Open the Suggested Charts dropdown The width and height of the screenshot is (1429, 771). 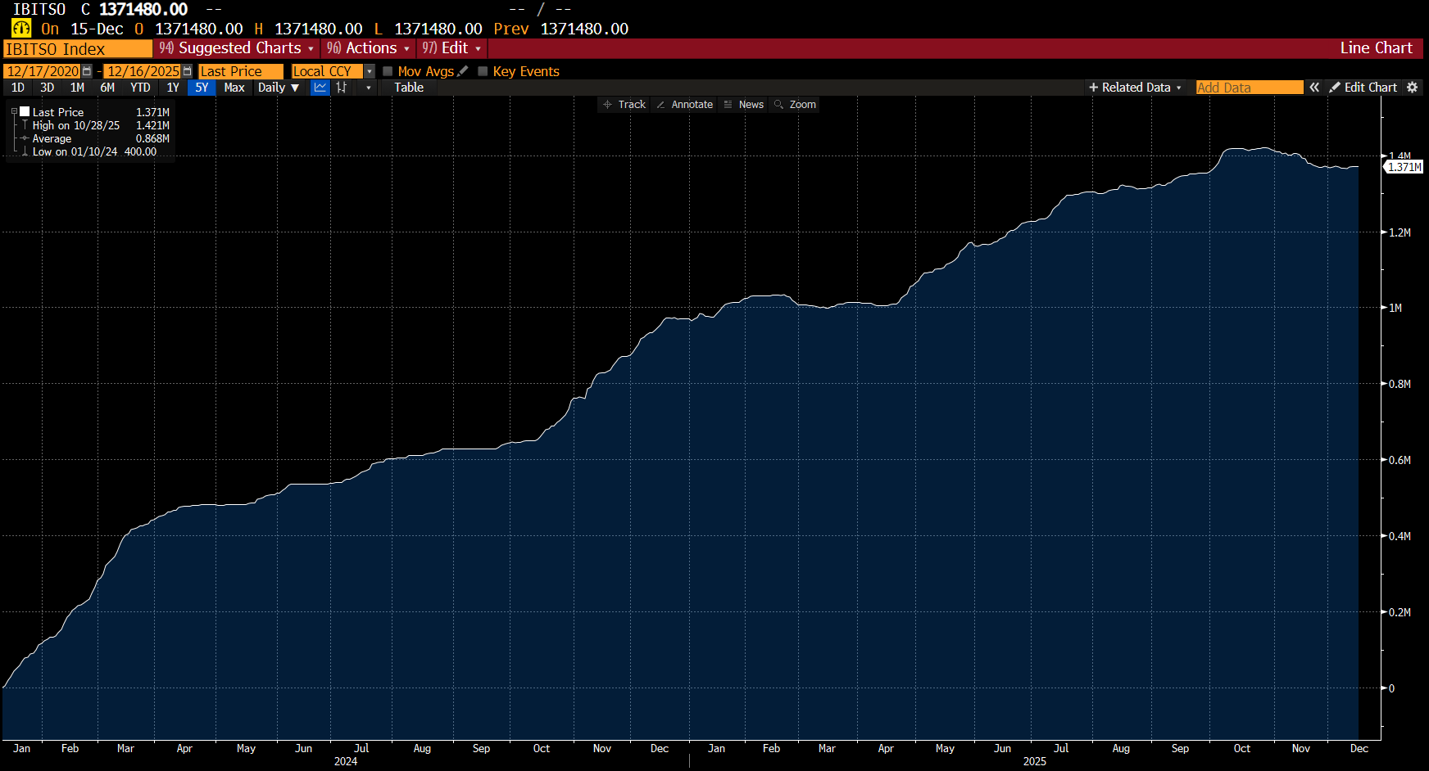pos(236,48)
